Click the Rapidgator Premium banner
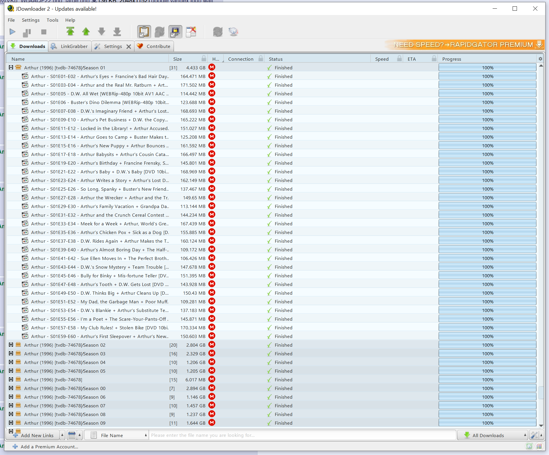549x455 pixels. click(x=464, y=45)
